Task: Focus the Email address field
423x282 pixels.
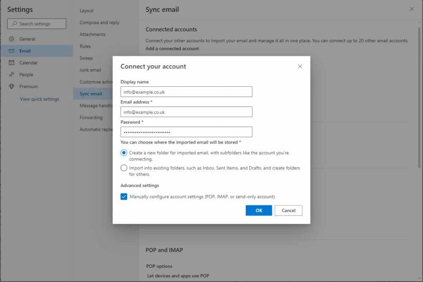Action: (186, 112)
